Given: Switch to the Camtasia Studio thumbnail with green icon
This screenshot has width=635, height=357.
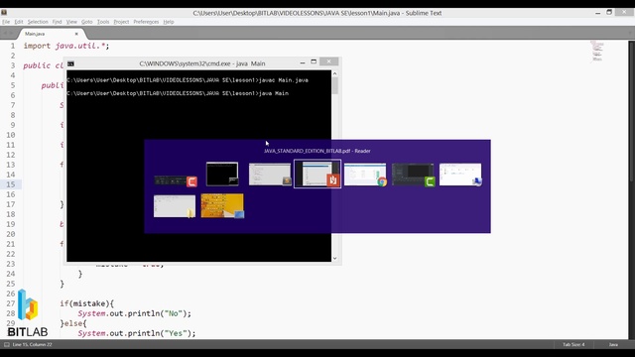Looking at the screenshot, I should [x=413, y=175].
